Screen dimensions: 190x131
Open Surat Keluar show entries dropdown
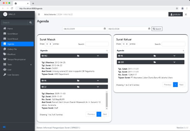pyautogui.click(x=125, y=44)
